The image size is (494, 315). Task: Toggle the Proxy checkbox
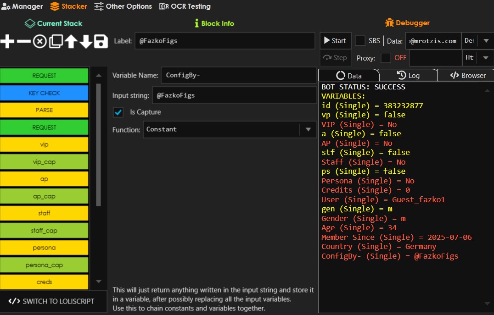pyautogui.click(x=386, y=58)
